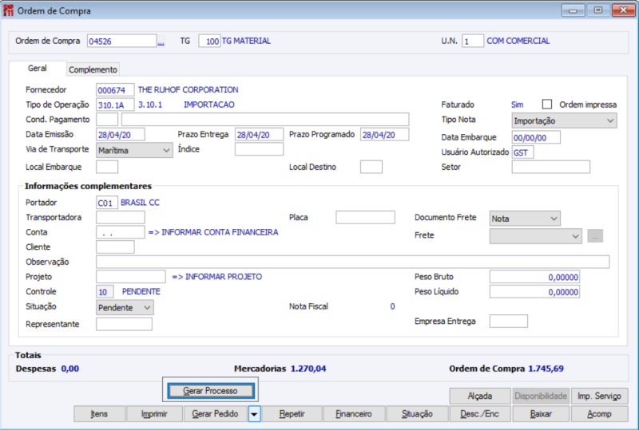Click the Projeto field
Screen dimensions: 639x430
click(131, 277)
